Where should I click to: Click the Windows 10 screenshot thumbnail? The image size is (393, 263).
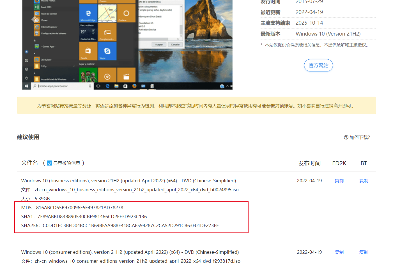(x=127, y=45)
